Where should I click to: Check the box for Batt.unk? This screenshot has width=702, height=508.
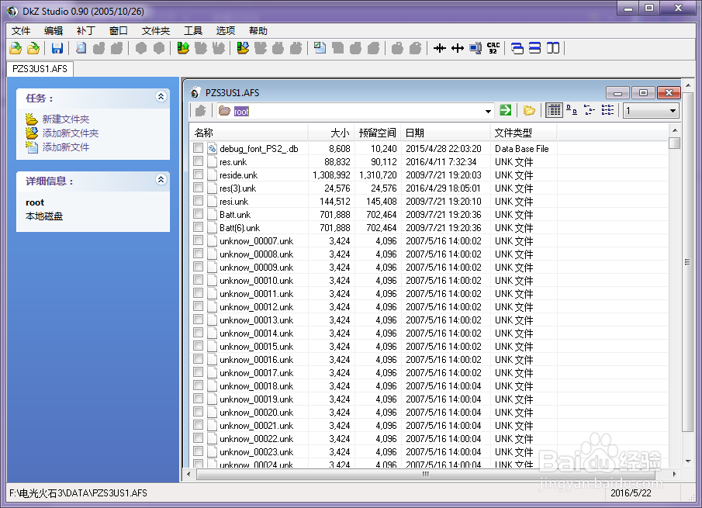coord(199,214)
